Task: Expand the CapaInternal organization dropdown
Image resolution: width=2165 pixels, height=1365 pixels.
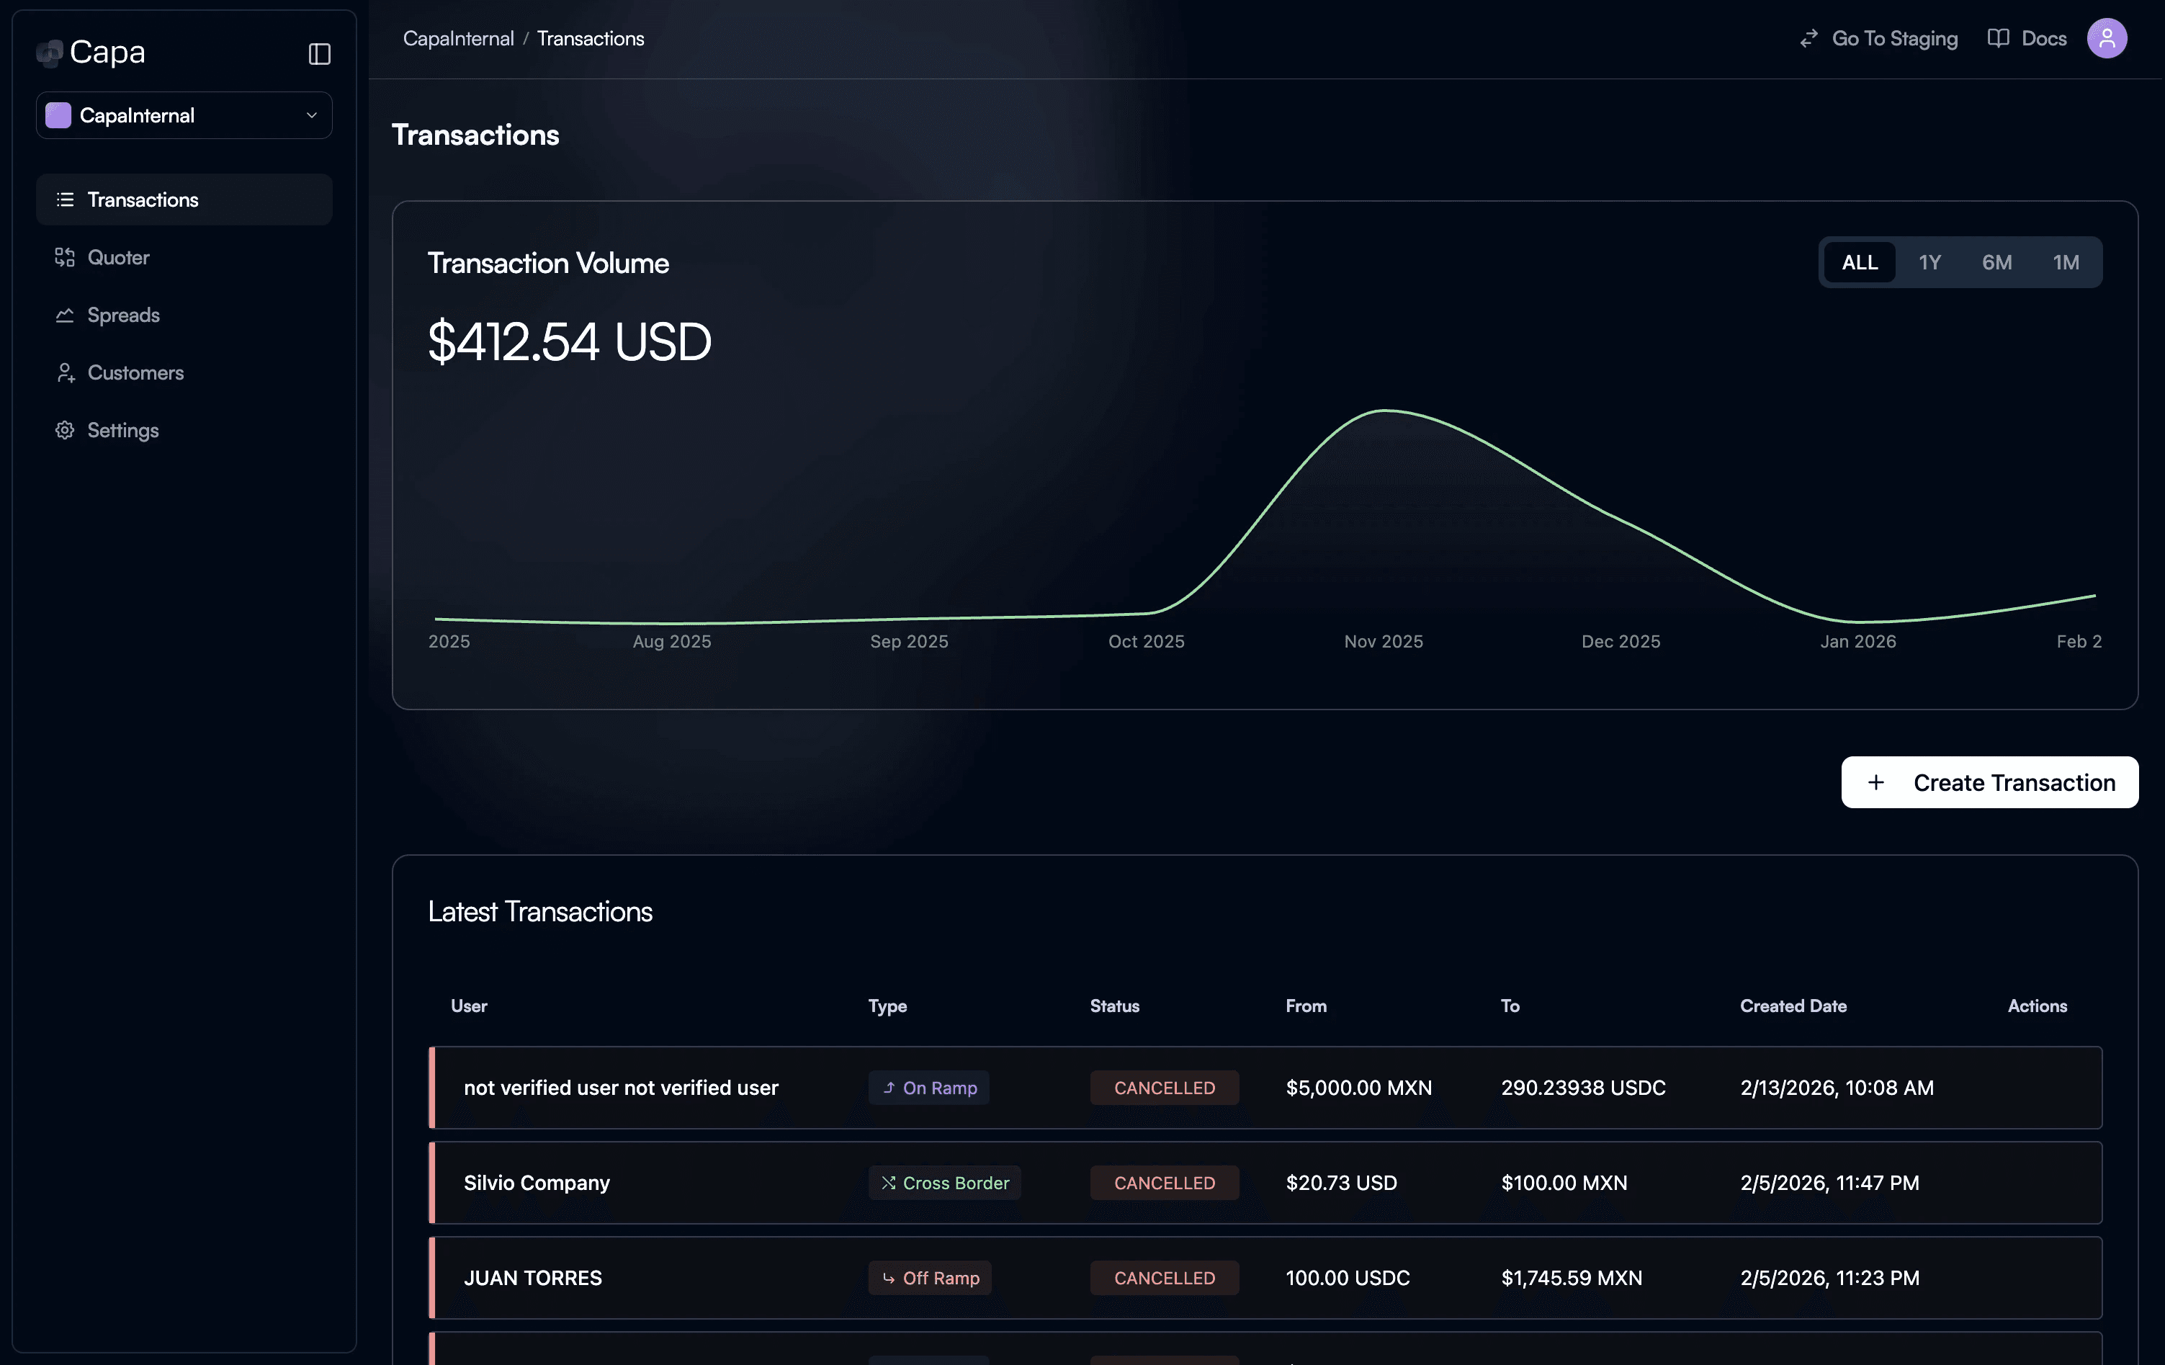Action: click(184, 115)
